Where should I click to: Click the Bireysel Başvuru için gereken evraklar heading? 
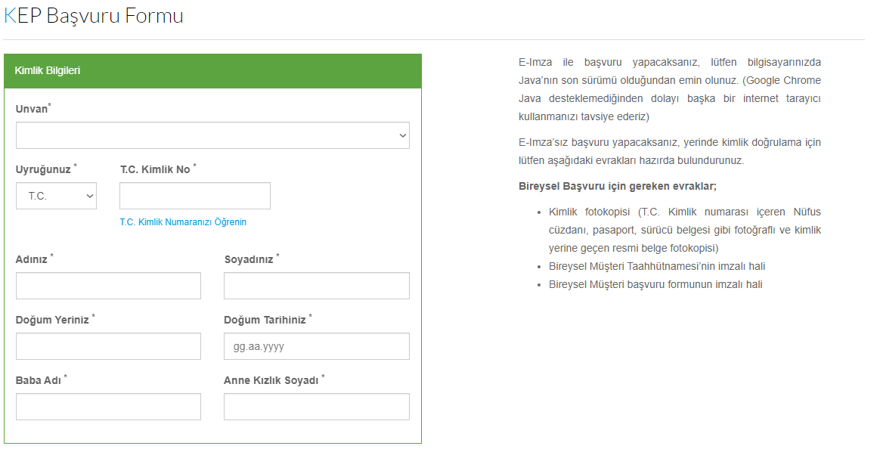click(x=618, y=187)
